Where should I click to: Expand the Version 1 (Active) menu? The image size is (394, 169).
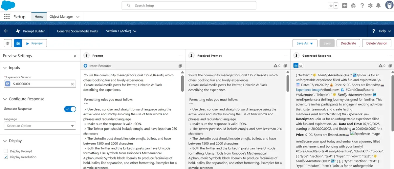coord(121,31)
